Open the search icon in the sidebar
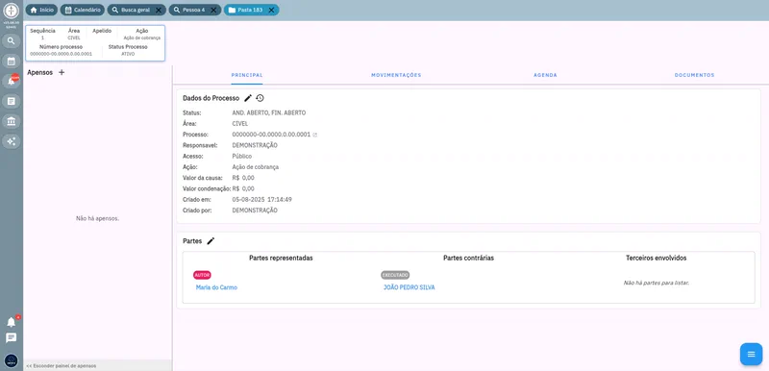Screen dimensions: 769x371 (x=12, y=40)
